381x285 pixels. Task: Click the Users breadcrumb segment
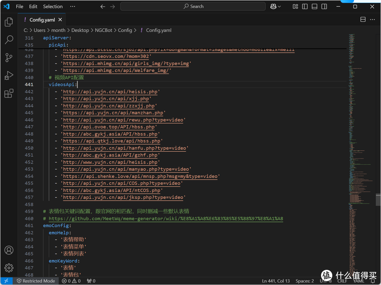40,30
